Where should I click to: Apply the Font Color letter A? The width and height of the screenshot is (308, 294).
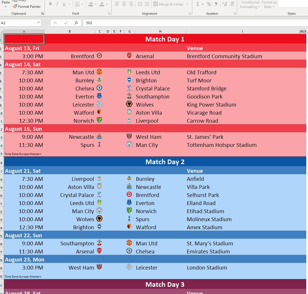click(x=102, y=4)
